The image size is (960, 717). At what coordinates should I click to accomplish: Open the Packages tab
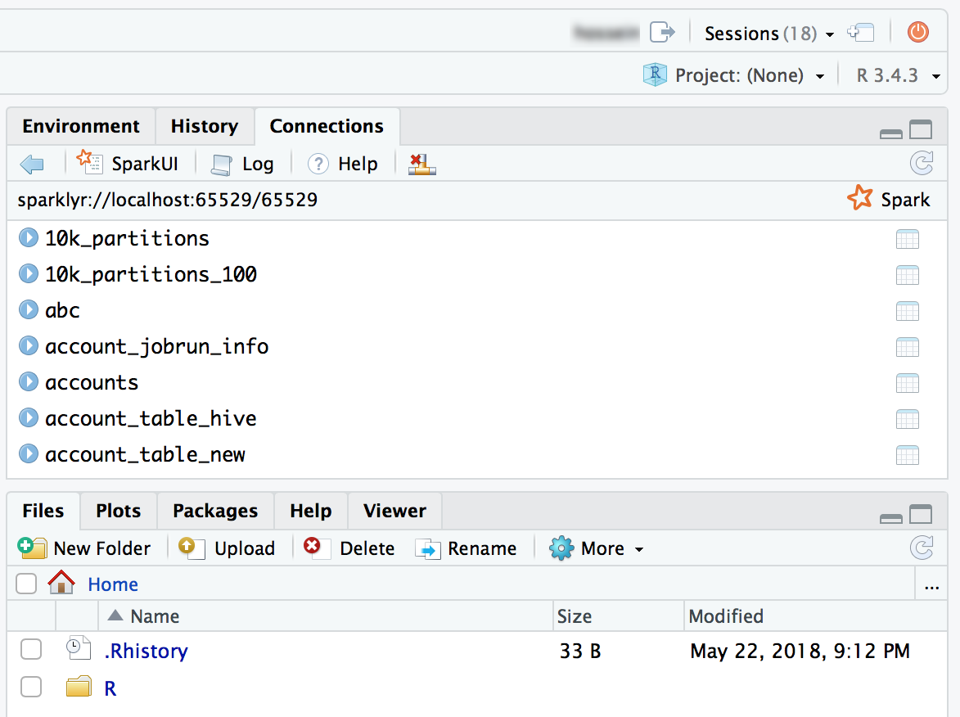(x=215, y=510)
